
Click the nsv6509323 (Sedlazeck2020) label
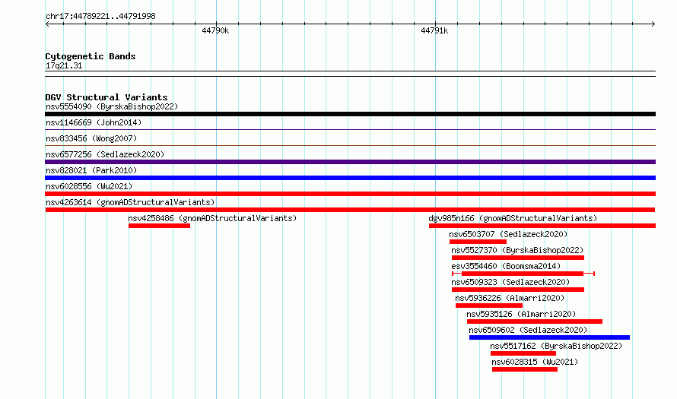pyautogui.click(x=510, y=282)
